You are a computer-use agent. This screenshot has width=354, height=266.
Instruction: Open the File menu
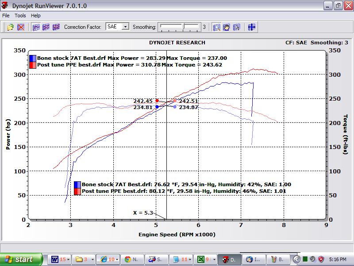pos(6,16)
